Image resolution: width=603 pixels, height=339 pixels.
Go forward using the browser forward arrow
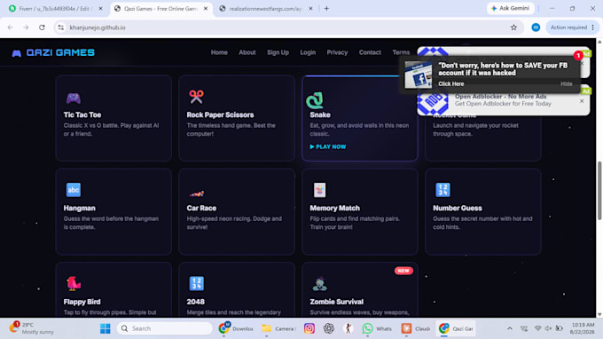tap(26, 28)
